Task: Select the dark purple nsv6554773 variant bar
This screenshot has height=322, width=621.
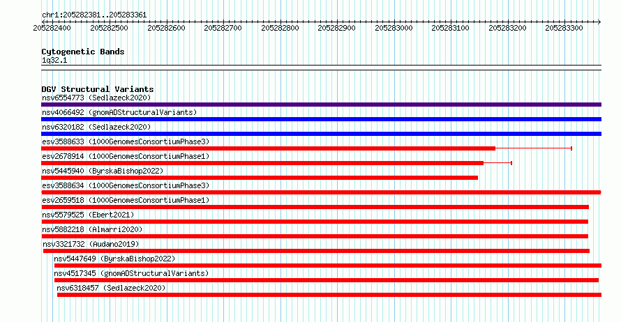Action: 321,105
